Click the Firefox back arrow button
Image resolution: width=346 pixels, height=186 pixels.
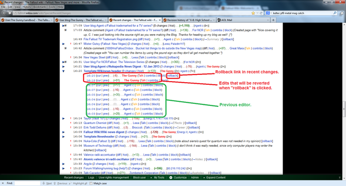pos(4,13)
